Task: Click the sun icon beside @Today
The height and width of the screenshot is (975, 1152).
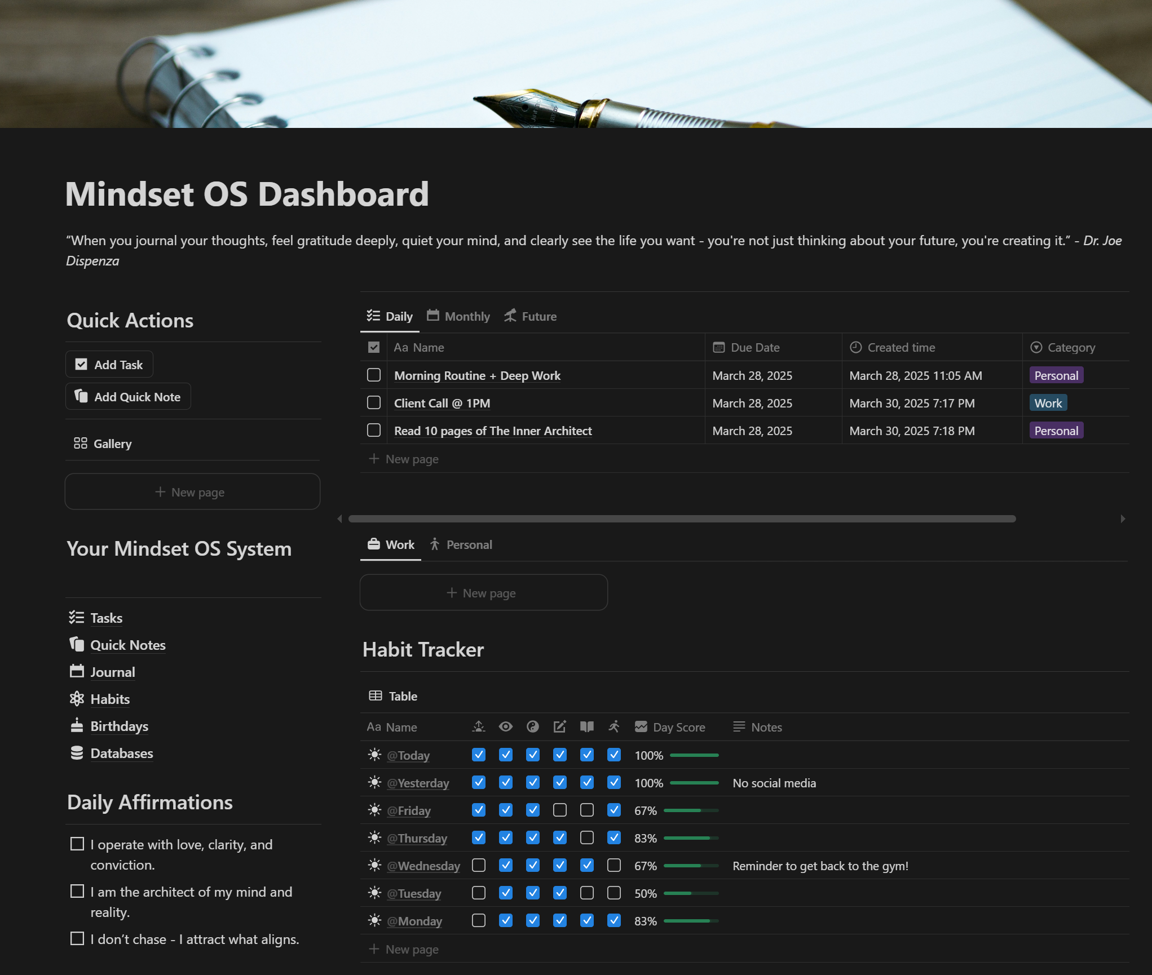Action: pos(374,755)
